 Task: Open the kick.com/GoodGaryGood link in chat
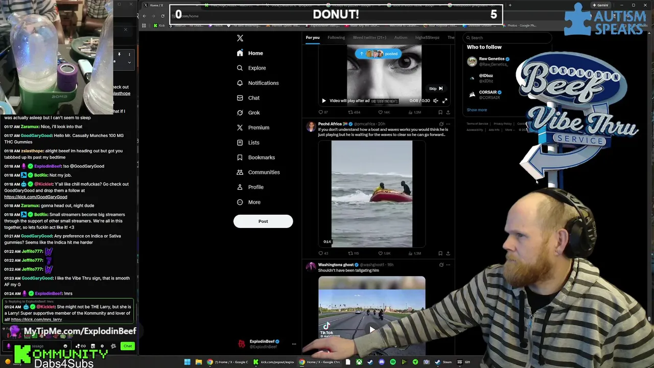pyautogui.click(x=36, y=197)
